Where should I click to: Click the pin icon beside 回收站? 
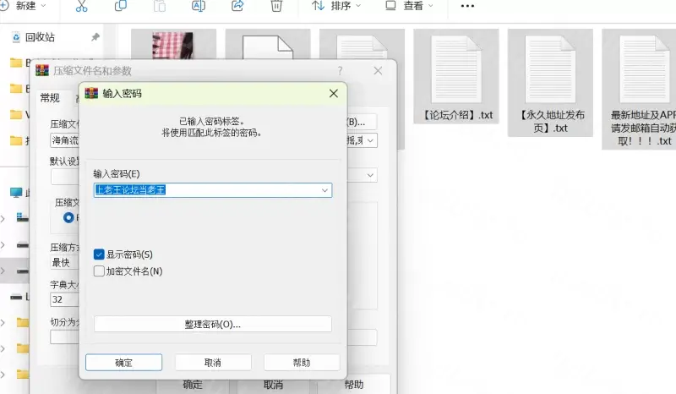tap(95, 37)
